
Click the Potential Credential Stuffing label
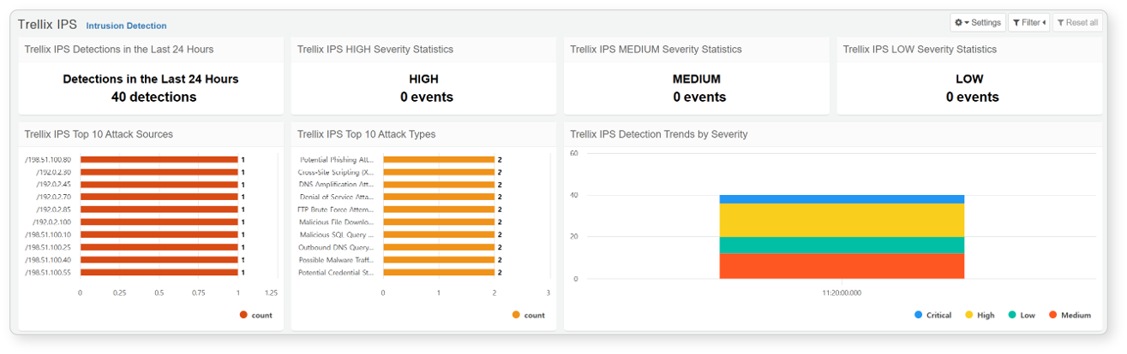(336, 272)
